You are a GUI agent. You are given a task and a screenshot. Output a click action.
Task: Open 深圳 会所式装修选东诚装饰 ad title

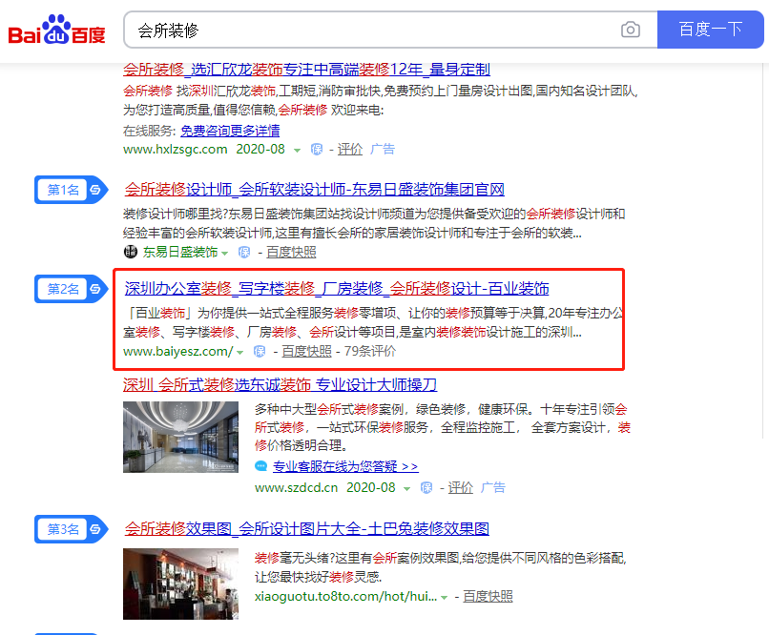281,385
